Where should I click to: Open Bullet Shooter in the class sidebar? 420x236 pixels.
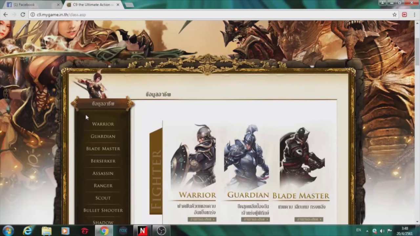coord(103,210)
